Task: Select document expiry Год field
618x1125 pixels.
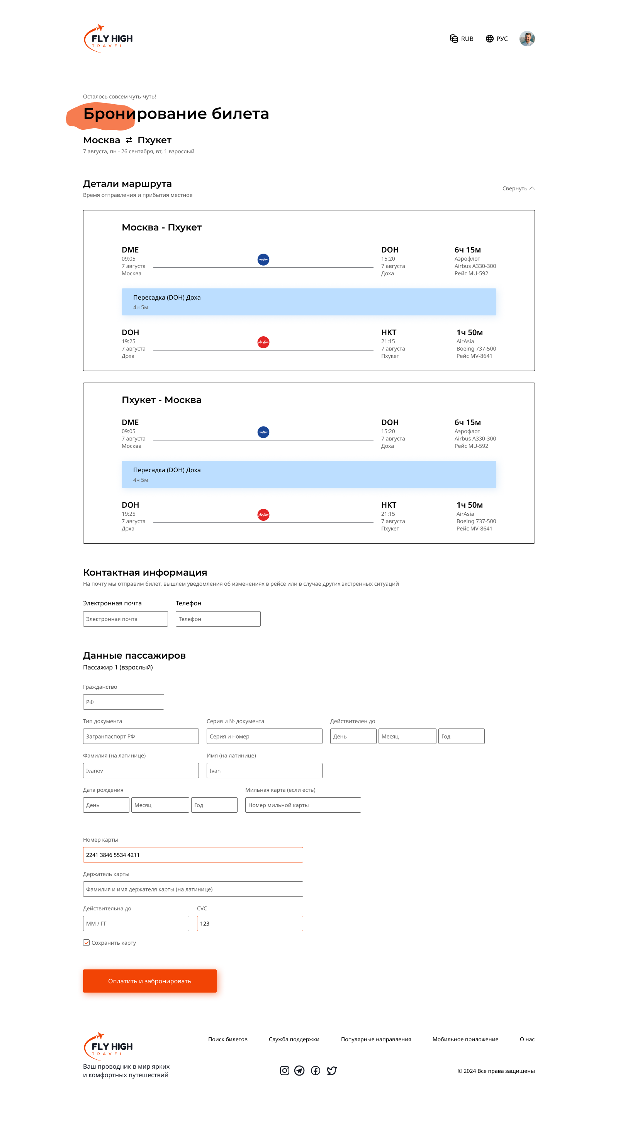Action: coord(462,736)
